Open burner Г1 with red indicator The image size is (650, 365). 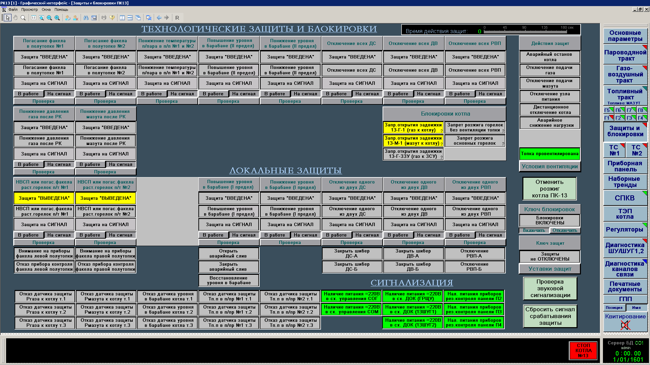(609, 118)
